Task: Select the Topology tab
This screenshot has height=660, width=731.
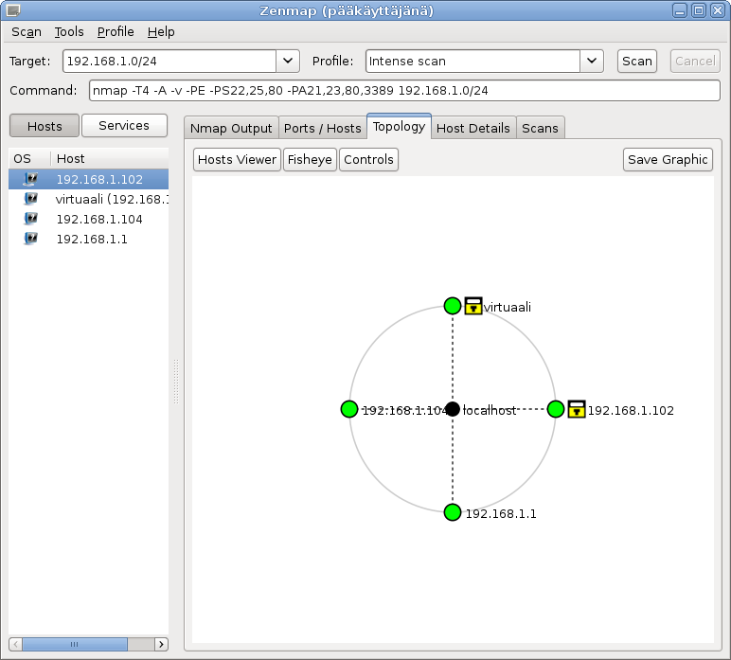Action: click(399, 126)
